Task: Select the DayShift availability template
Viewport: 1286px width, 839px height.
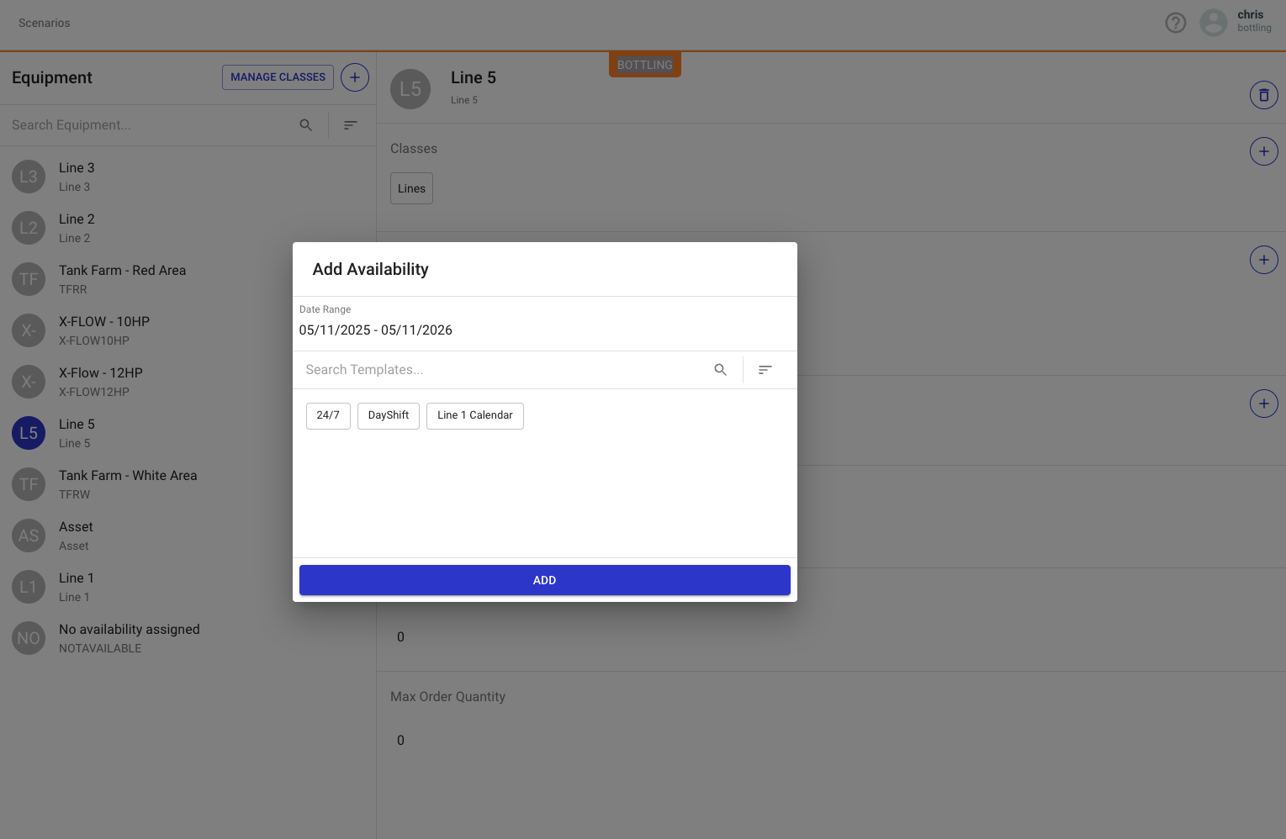Action: click(x=389, y=415)
